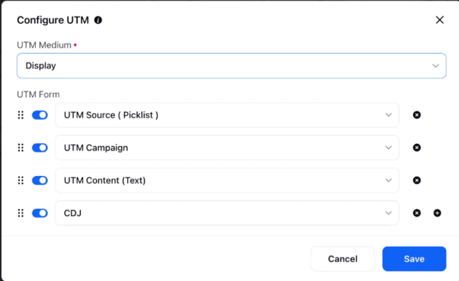Remove the UTM Campaign row
The height and width of the screenshot is (281, 459).
pos(417,148)
